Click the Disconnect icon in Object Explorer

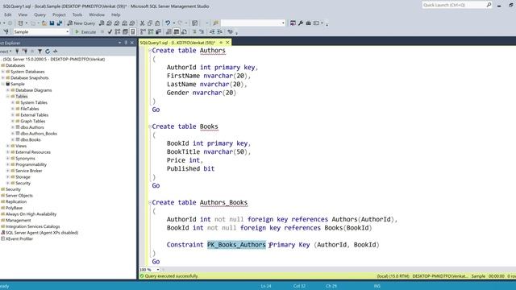click(x=25, y=52)
